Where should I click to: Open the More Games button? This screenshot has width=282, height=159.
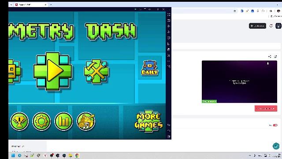[x=148, y=121]
